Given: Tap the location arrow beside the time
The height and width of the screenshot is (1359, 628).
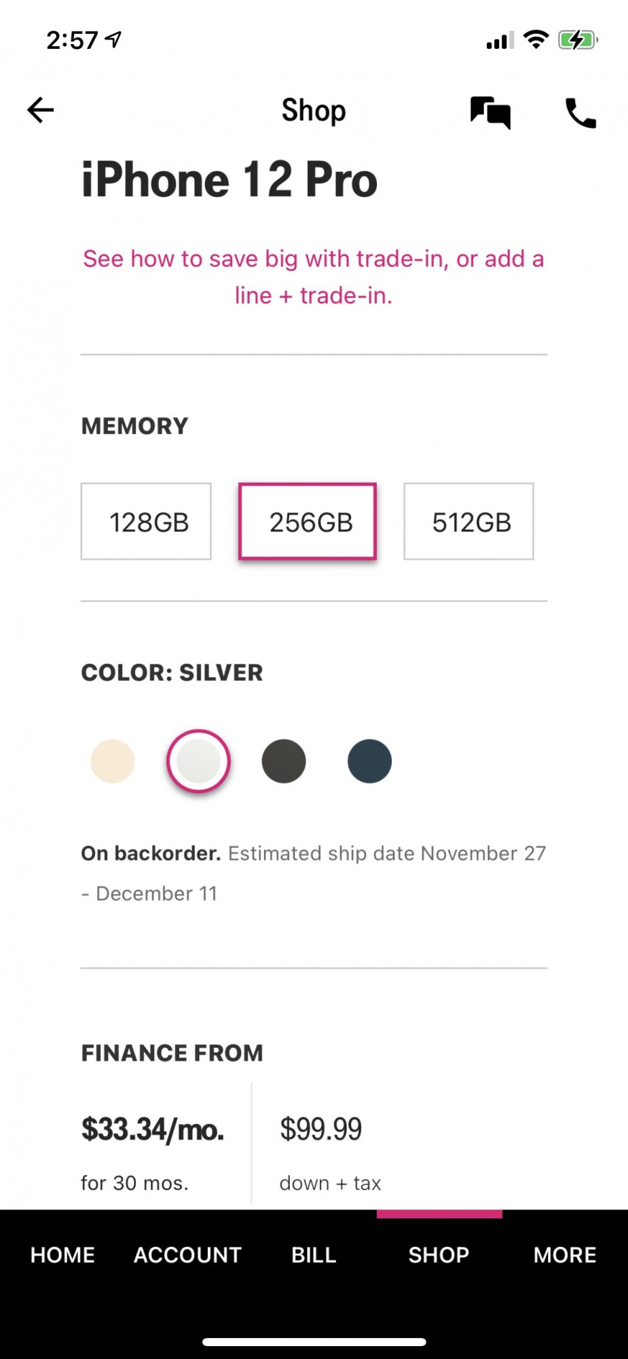Looking at the screenshot, I should 114,39.
